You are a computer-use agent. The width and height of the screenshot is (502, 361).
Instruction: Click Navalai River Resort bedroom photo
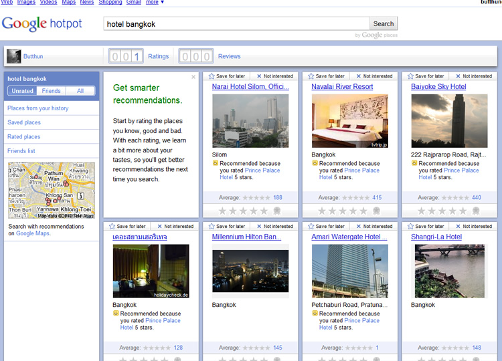click(x=350, y=121)
